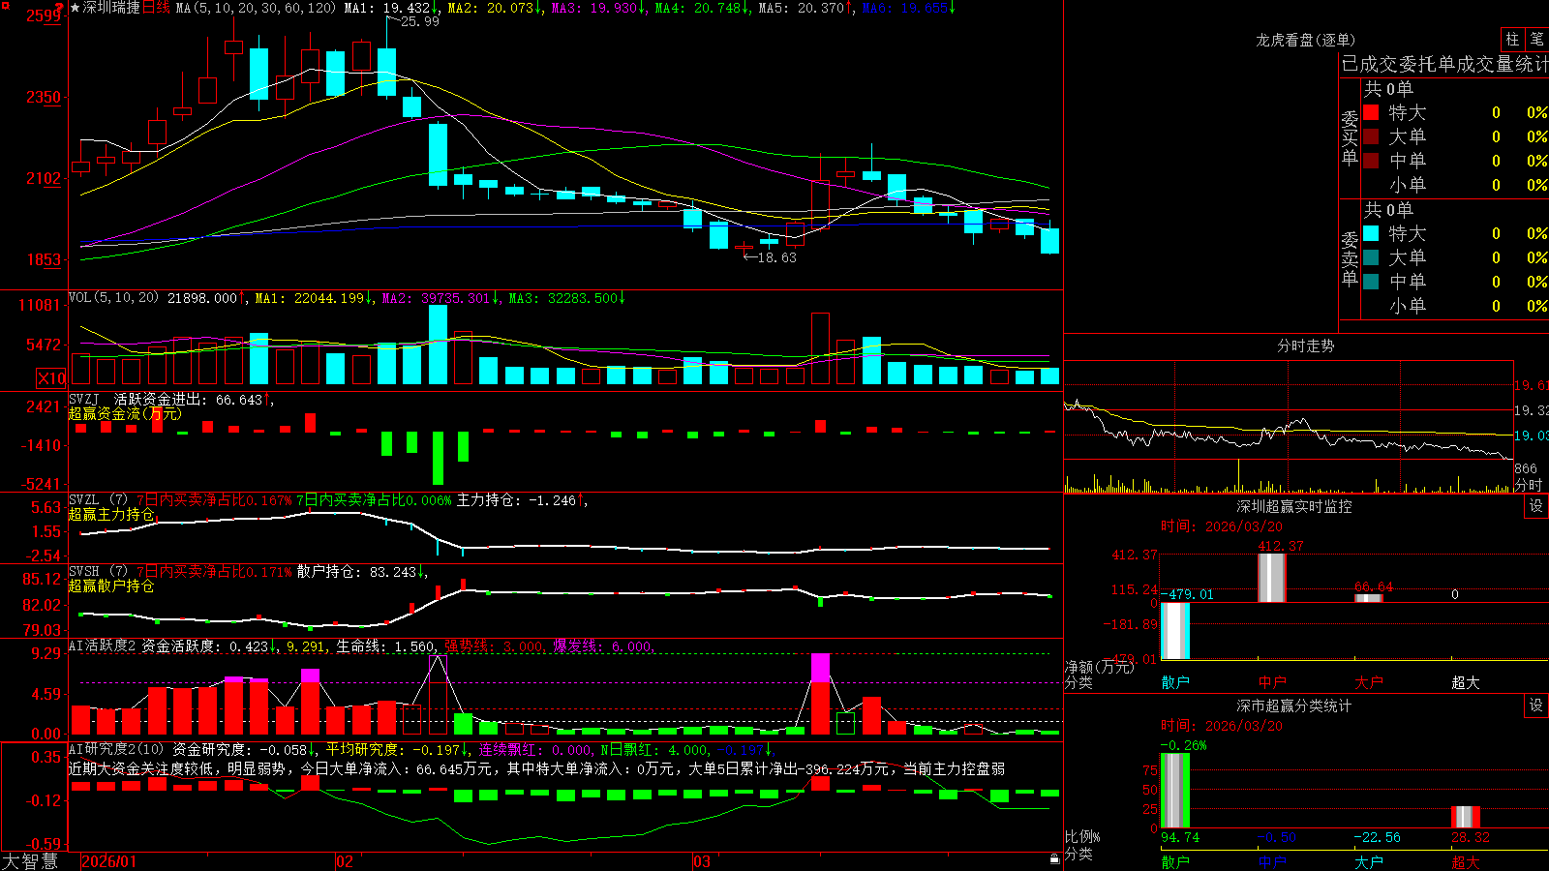
Task: Click the 分时走势 panel title
Action: point(1305,345)
